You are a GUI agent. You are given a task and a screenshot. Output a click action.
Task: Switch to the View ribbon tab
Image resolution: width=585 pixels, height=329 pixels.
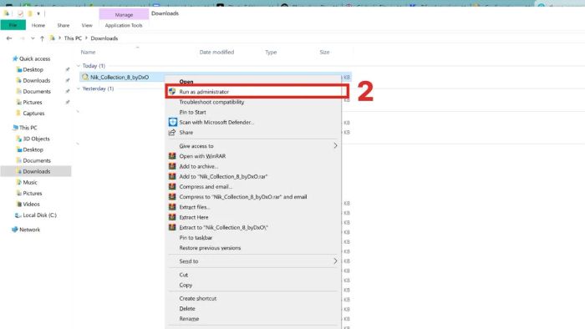click(87, 25)
